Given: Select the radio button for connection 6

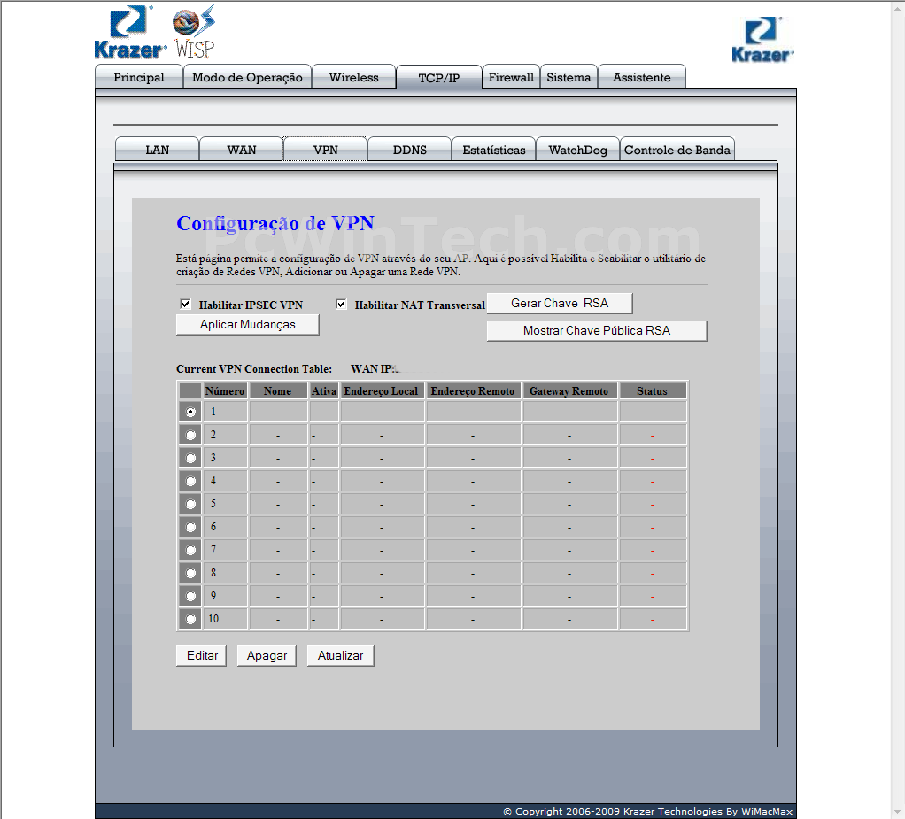Looking at the screenshot, I should click(190, 527).
